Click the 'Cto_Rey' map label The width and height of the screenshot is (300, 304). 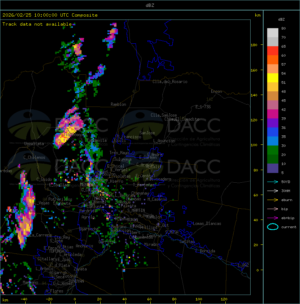pyautogui.click(x=62, y=237)
